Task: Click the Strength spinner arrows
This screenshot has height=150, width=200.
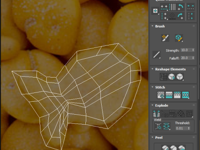Action: [193, 50]
